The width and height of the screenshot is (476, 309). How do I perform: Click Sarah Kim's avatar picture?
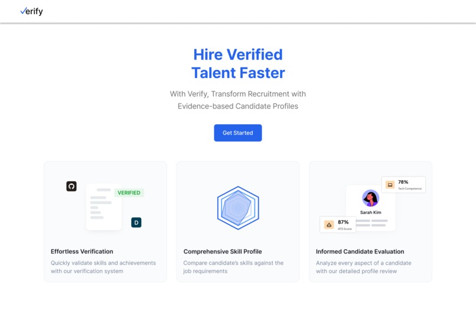click(x=370, y=198)
